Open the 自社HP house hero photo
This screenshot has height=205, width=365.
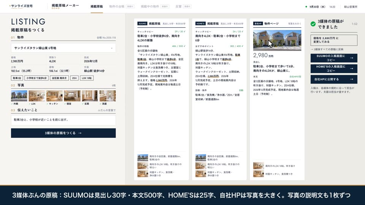[x=277, y=40]
